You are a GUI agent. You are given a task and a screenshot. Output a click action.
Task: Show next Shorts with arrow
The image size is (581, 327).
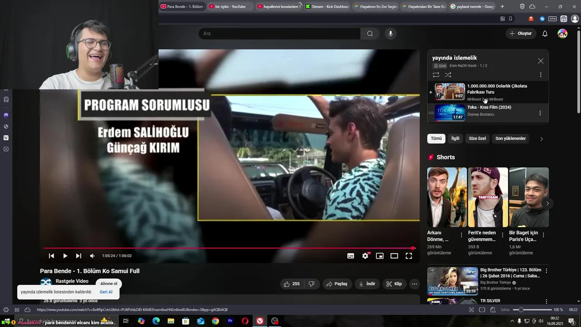pos(547,203)
